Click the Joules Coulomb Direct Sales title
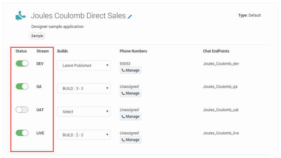 78,16
